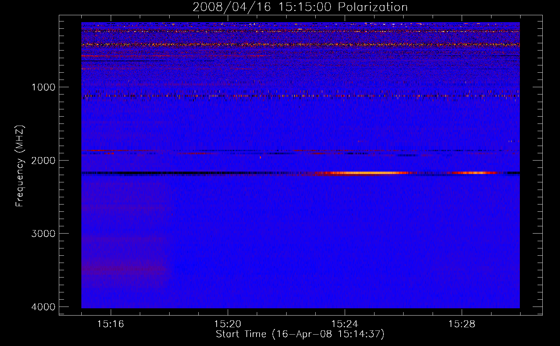Click the 15:24 time tick label
560x346 pixels.
click(345, 324)
